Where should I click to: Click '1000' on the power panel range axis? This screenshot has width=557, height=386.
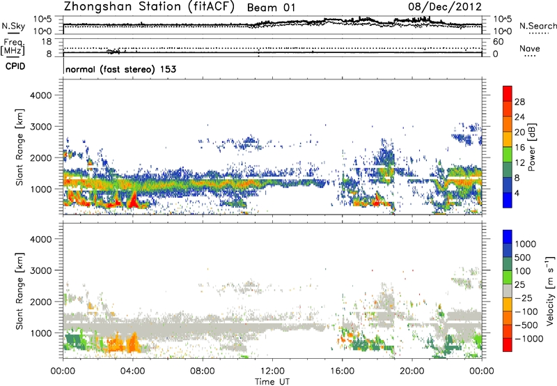[40, 189]
